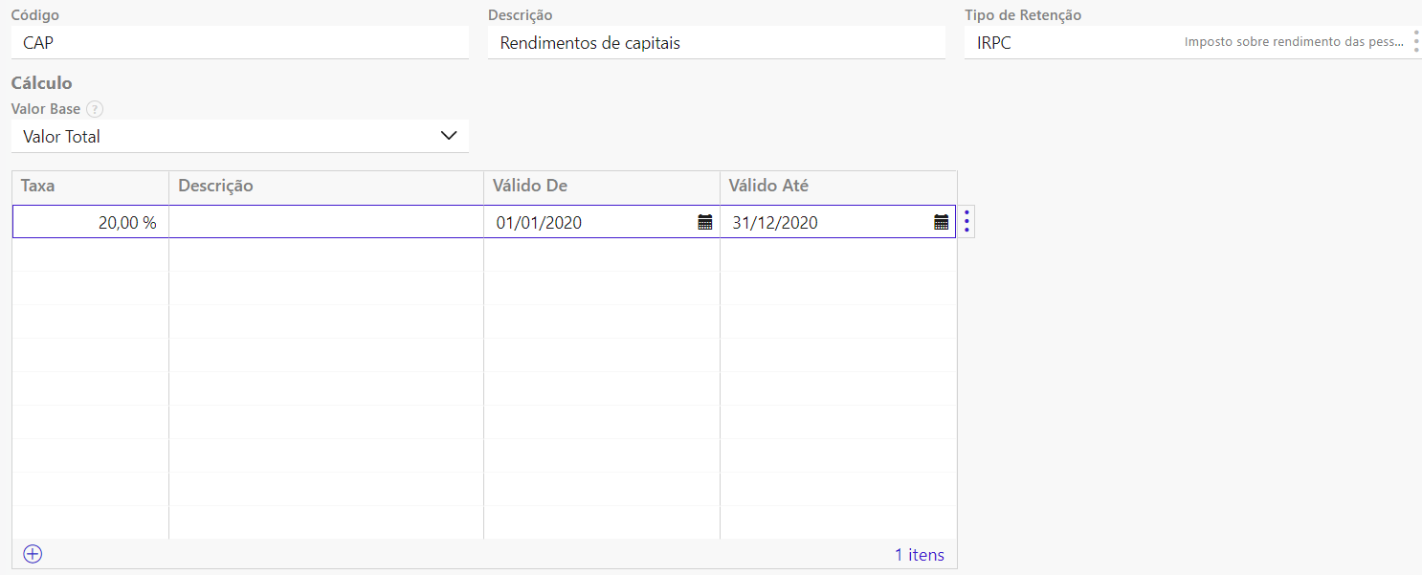This screenshot has width=1422, height=575.
Task: Click the IRPC retention type field
Action: (1072, 43)
